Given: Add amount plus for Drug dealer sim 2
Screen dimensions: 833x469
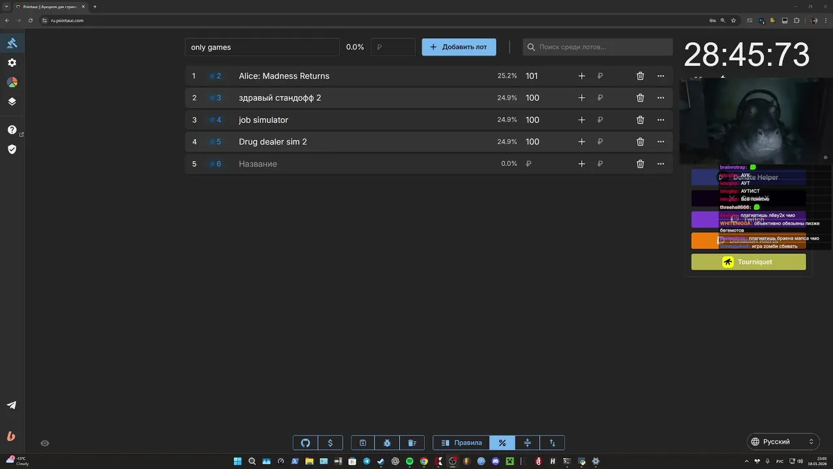Looking at the screenshot, I should [x=582, y=142].
